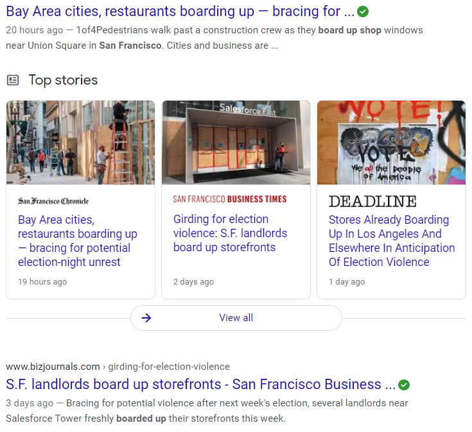The width and height of the screenshot is (472, 432).
Task: Click the Deadline logo
Action: pyautogui.click(x=372, y=201)
